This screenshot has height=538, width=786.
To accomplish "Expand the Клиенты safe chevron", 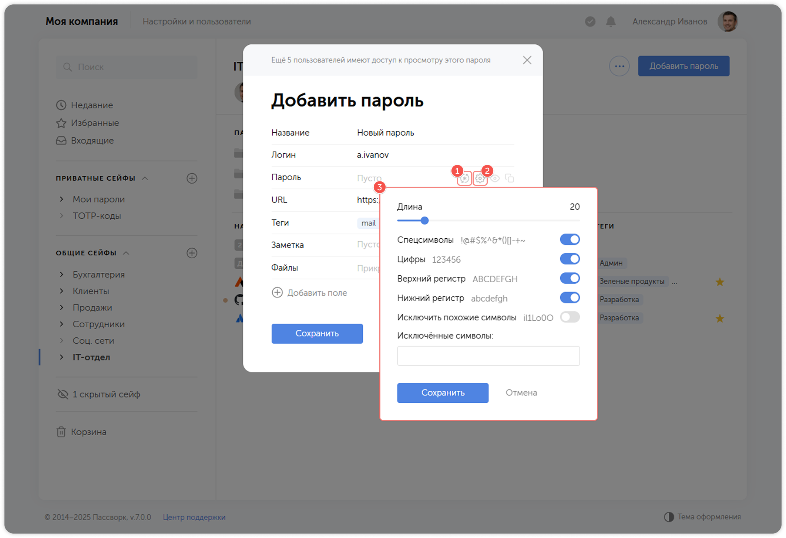I will 62,291.
